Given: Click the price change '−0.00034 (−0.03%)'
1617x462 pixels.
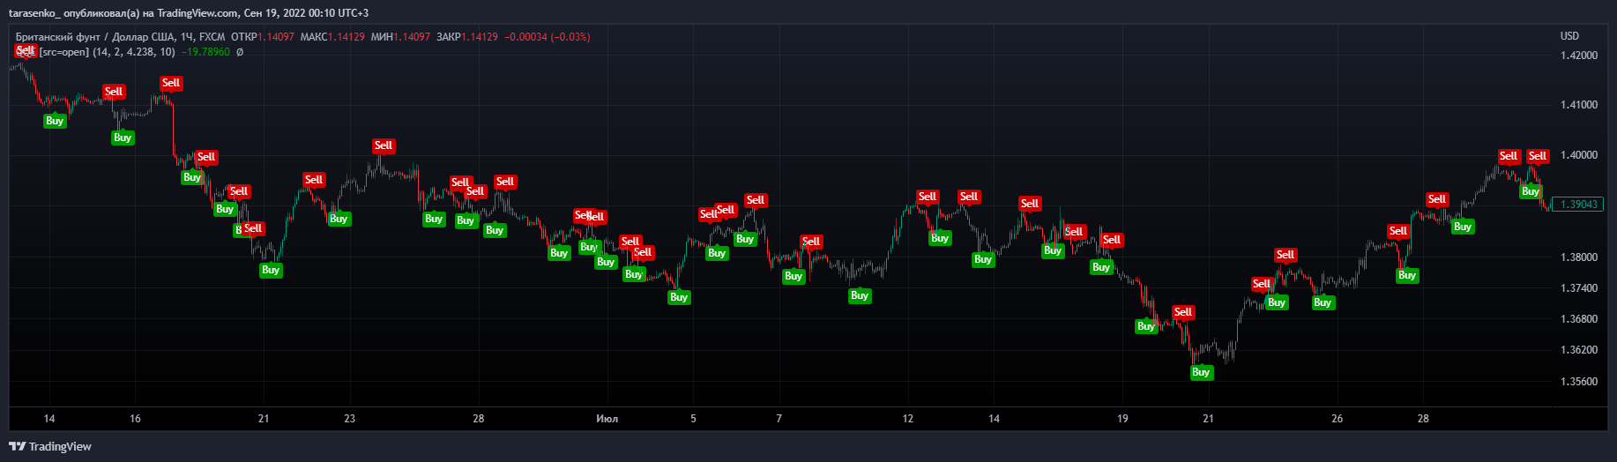Looking at the screenshot, I should point(548,37).
